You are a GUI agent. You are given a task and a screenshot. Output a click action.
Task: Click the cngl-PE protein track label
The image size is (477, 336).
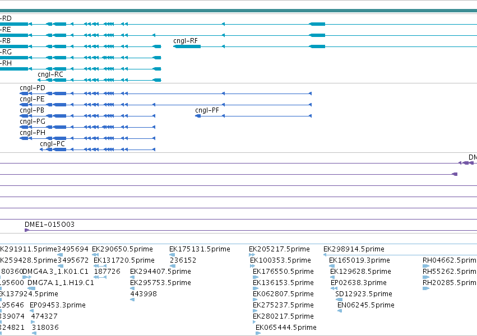pyautogui.click(x=32, y=99)
